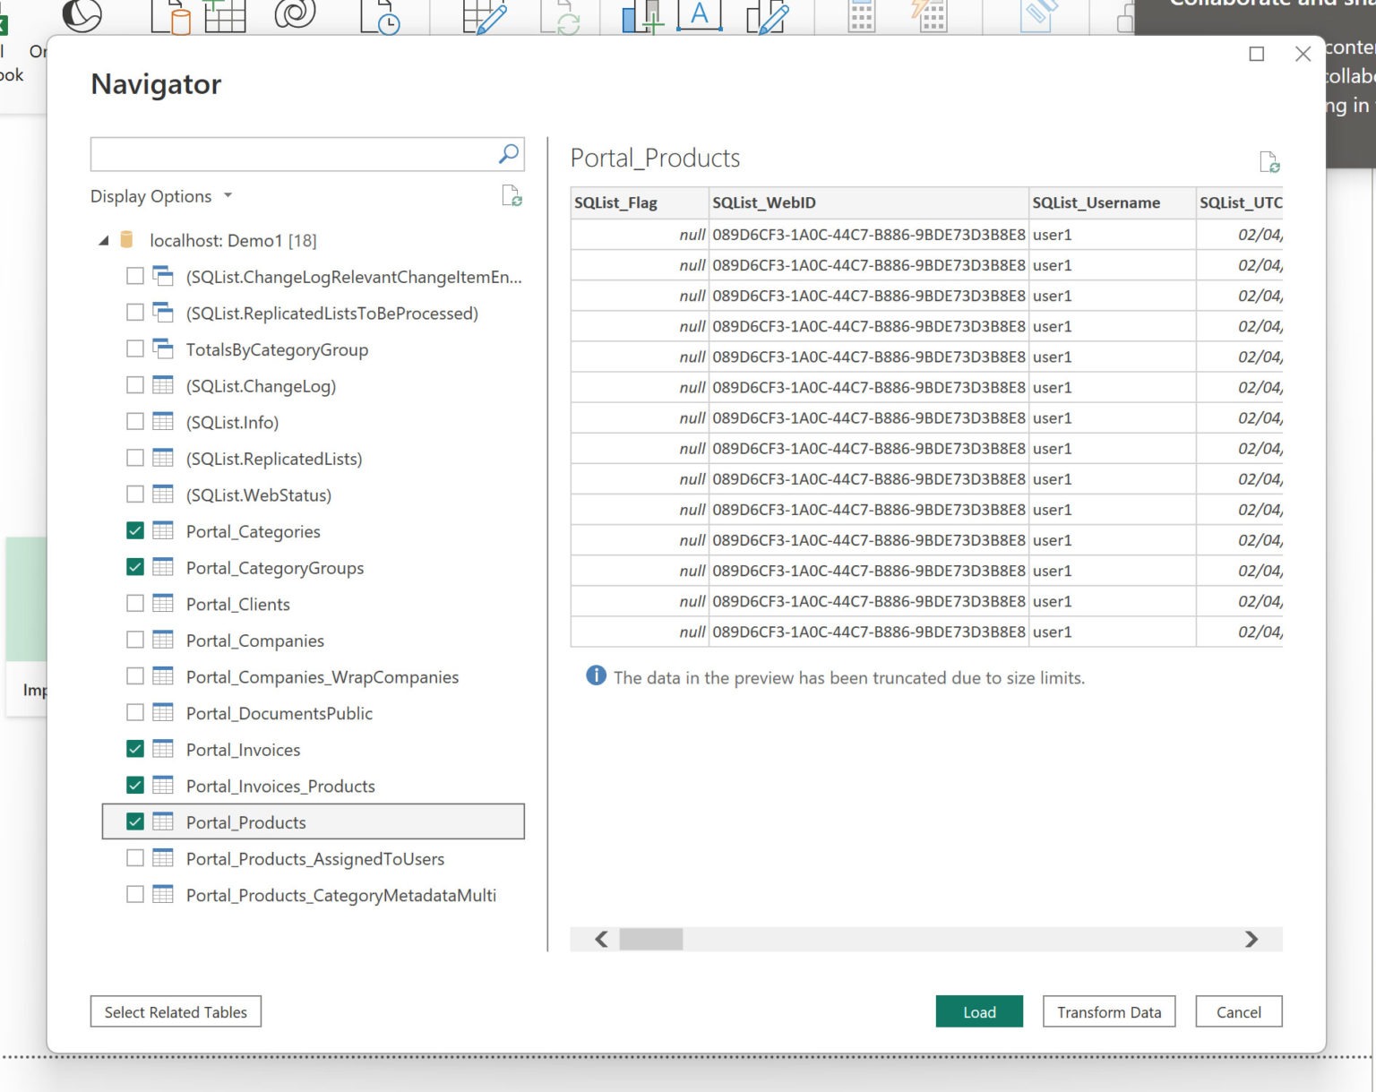Image resolution: width=1376 pixels, height=1092 pixels.
Task: Click the preview's horizontal scrollbar right arrow
Action: point(1251,940)
